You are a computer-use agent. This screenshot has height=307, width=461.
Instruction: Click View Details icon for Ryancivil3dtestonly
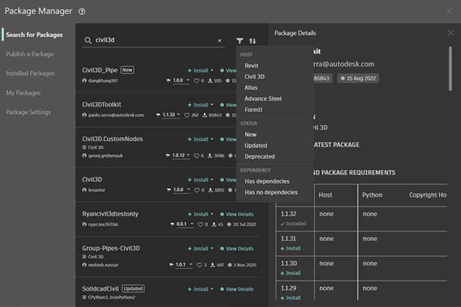(x=222, y=214)
